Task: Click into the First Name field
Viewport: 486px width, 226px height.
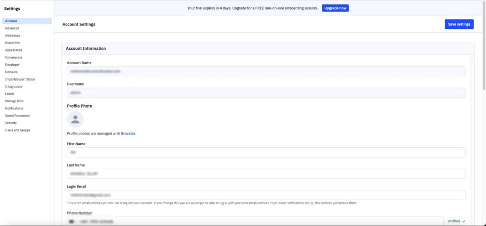Action: [266, 153]
